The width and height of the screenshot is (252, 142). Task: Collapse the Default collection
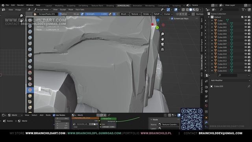click(209, 17)
